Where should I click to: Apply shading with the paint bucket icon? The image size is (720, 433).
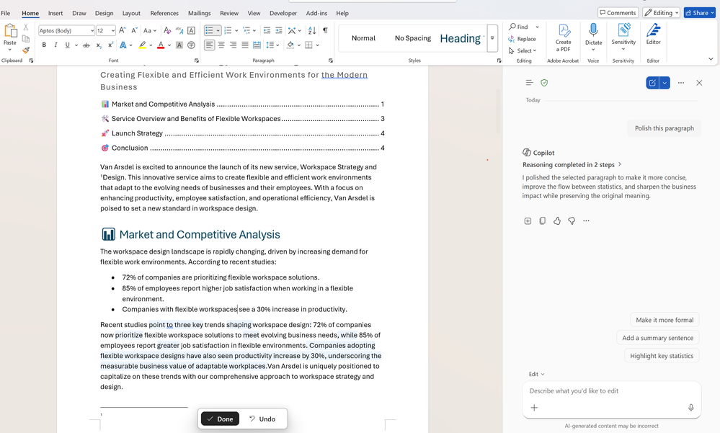point(290,45)
